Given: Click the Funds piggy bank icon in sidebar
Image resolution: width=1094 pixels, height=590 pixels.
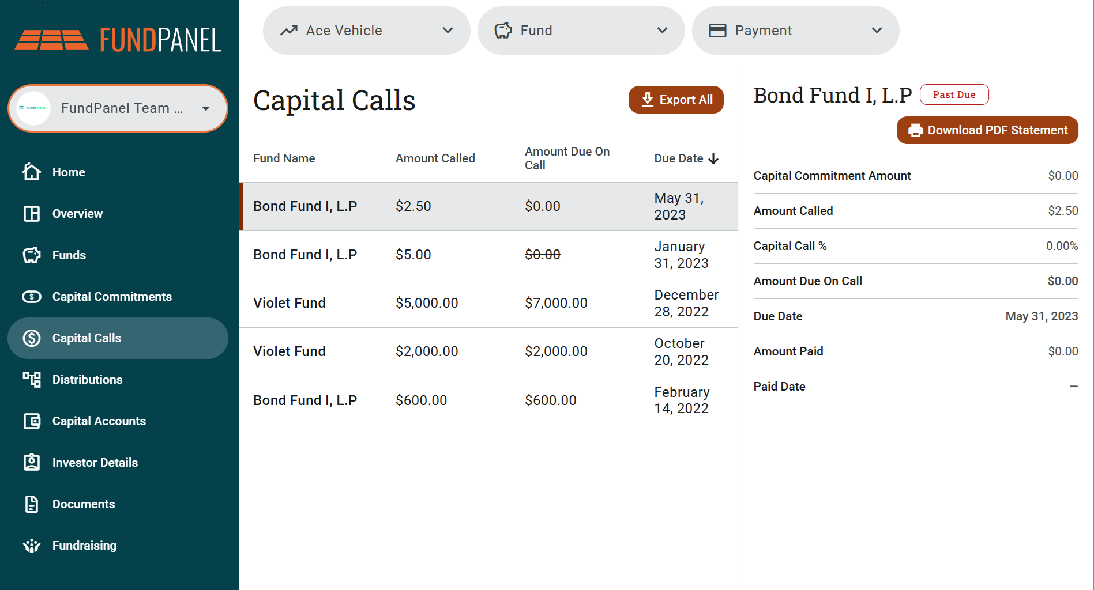Looking at the screenshot, I should pos(32,255).
